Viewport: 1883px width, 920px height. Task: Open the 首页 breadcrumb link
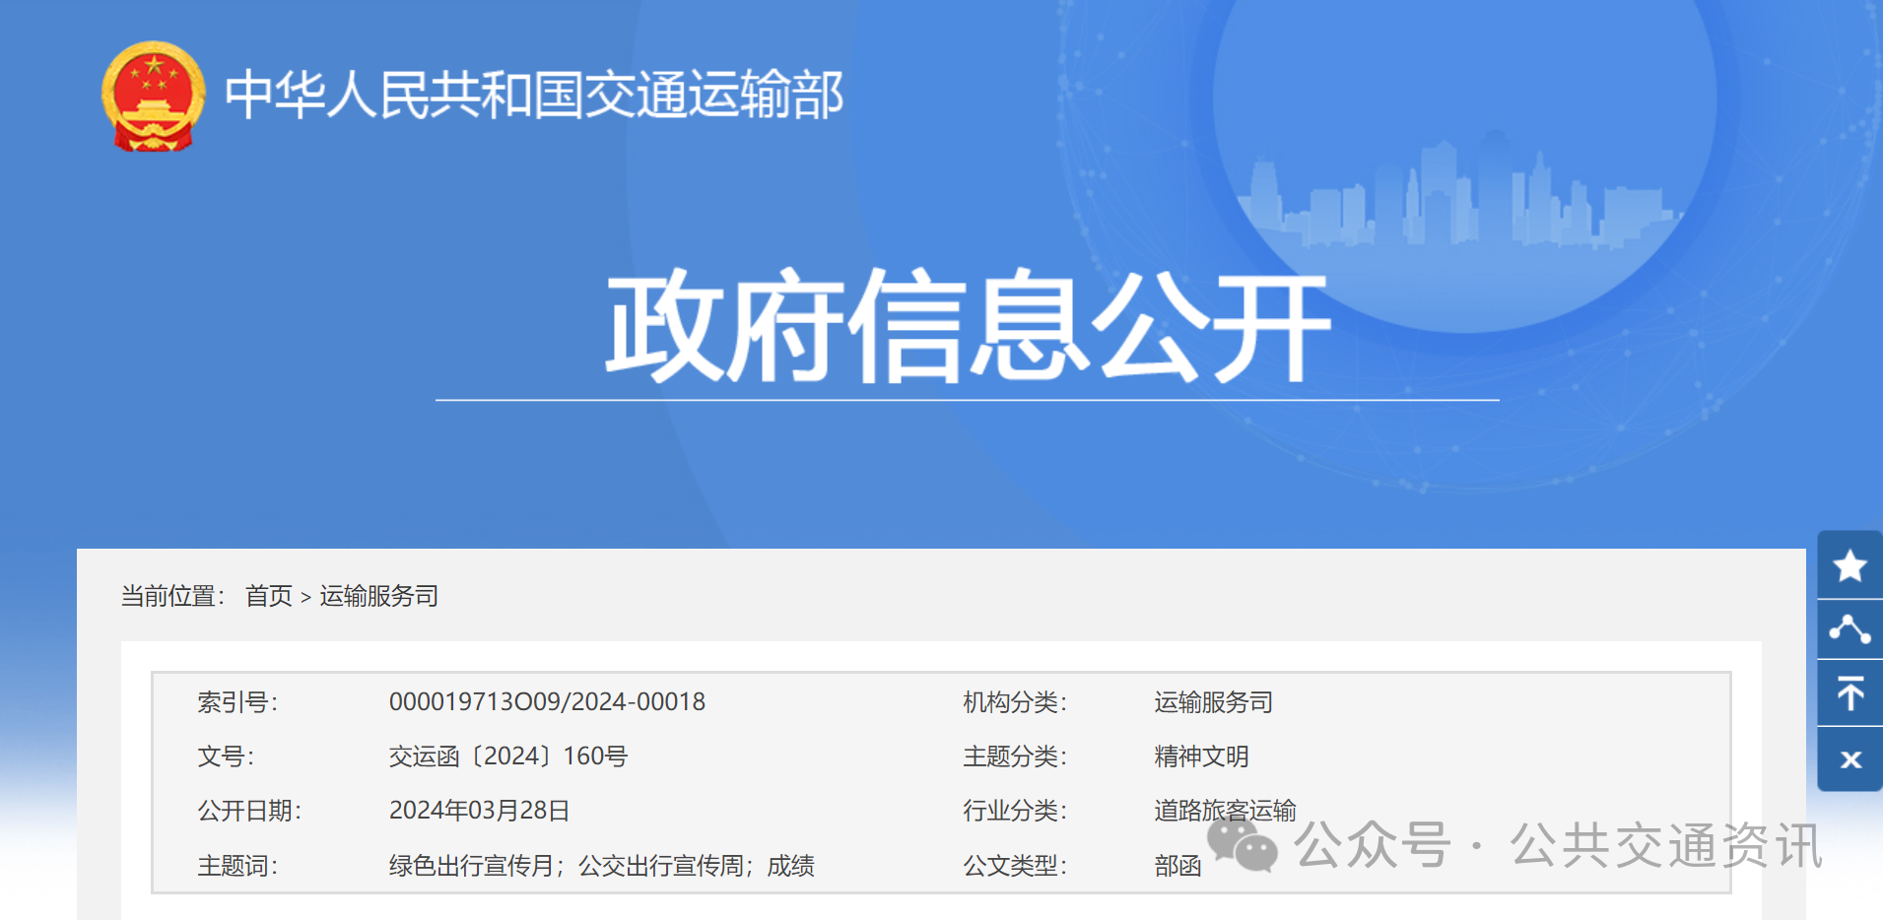(x=270, y=596)
